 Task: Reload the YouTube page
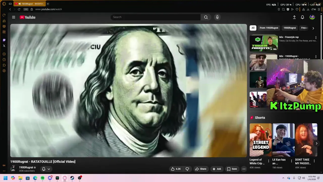pos(19,9)
